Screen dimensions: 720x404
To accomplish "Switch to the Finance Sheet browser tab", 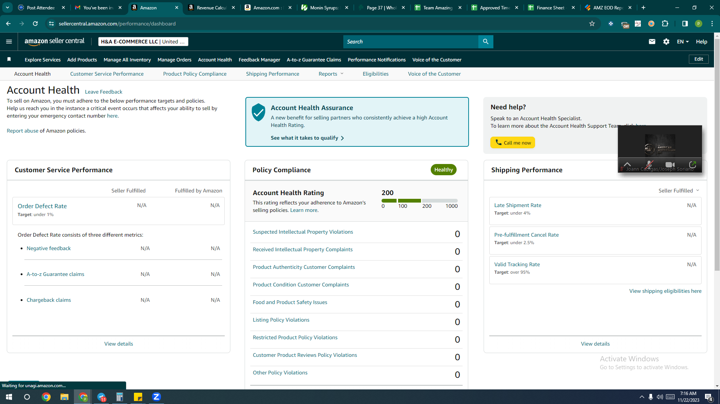I will click(x=551, y=7).
